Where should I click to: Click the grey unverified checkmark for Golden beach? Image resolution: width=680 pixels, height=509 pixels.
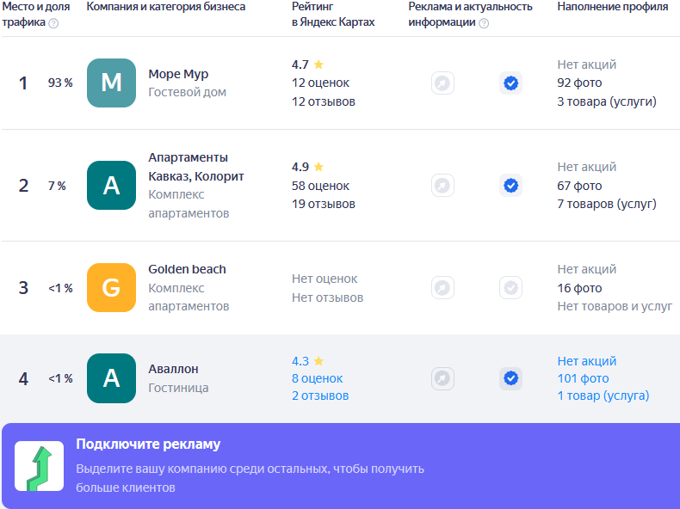[x=511, y=288]
